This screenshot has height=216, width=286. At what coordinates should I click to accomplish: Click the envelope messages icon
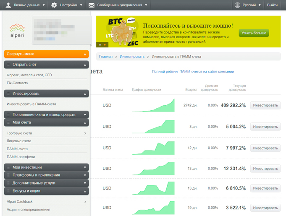point(92,5)
